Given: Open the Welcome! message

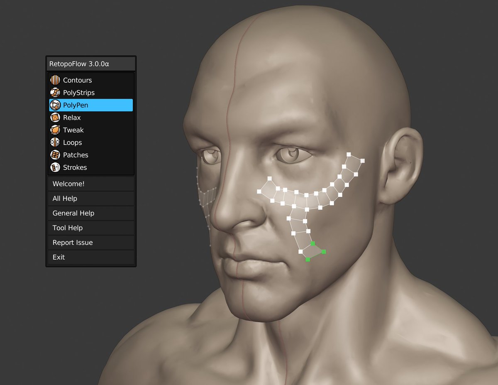Looking at the screenshot, I should 91,184.
